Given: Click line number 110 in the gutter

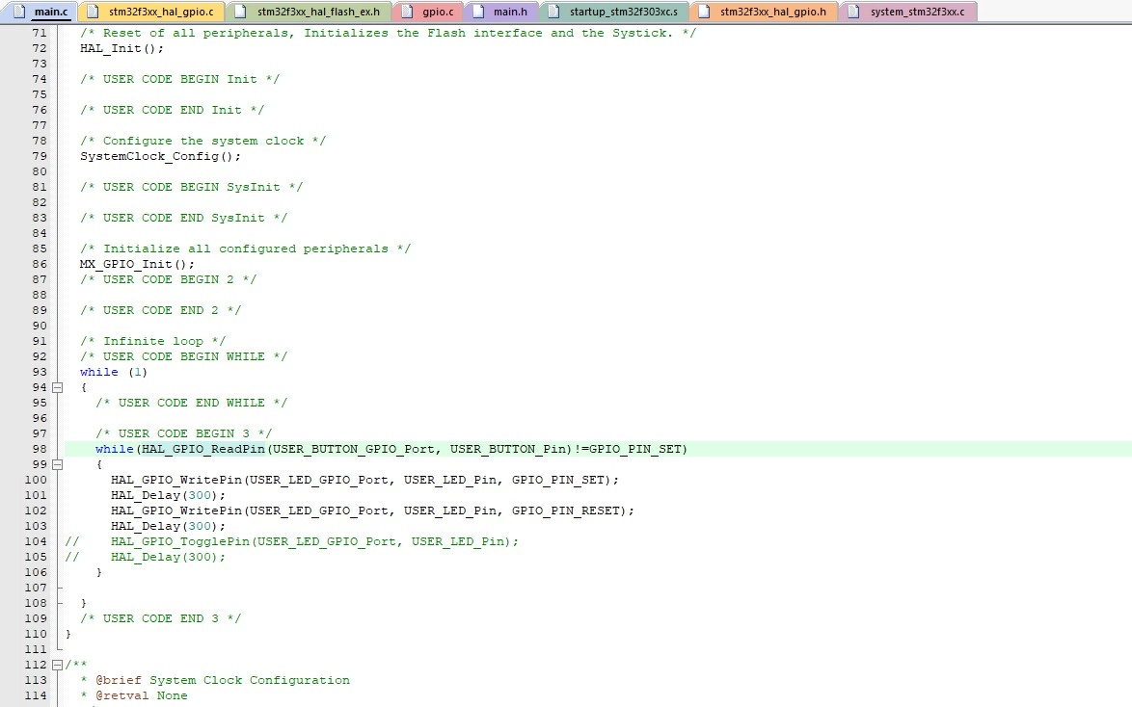Looking at the screenshot, I should click(x=36, y=635).
